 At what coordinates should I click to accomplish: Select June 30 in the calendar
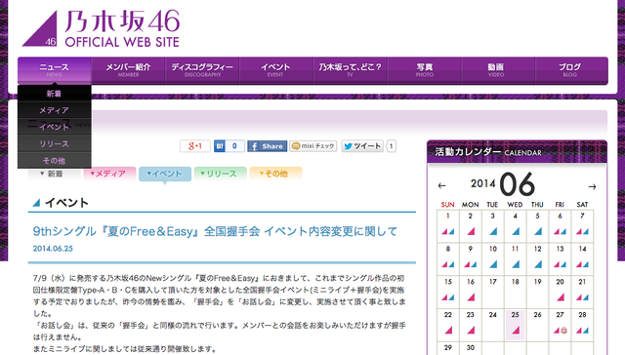point(471,348)
